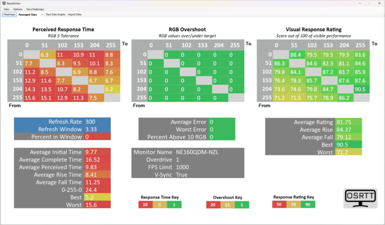Click the OSRTT monitor logo
Viewport: 385px width, 225px height.
click(360, 198)
